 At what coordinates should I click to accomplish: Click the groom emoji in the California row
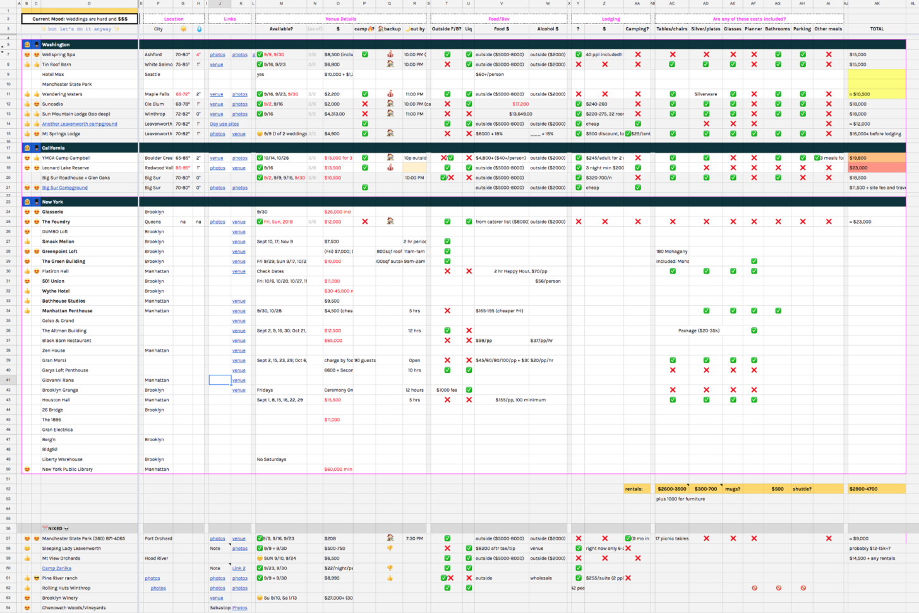coord(37,148)
